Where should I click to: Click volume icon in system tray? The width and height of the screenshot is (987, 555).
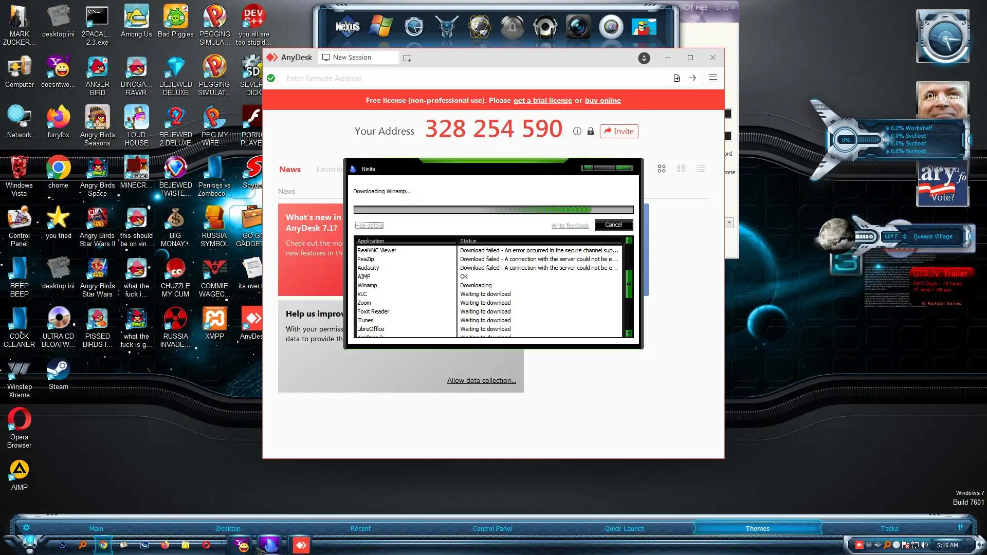924,545
